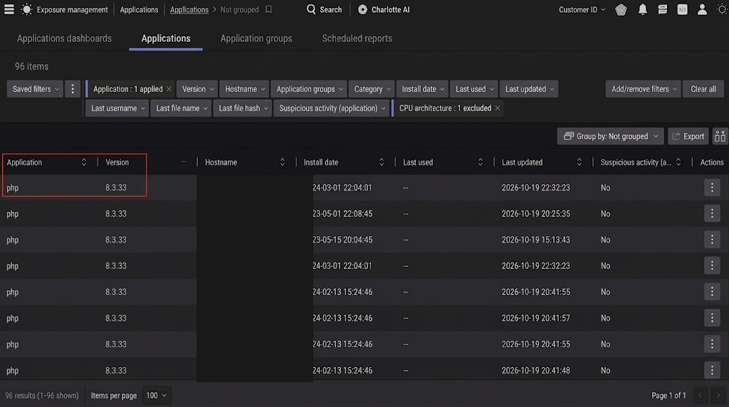
Task: Open saved filters kebab menu
Action: (x=73, y=89)
